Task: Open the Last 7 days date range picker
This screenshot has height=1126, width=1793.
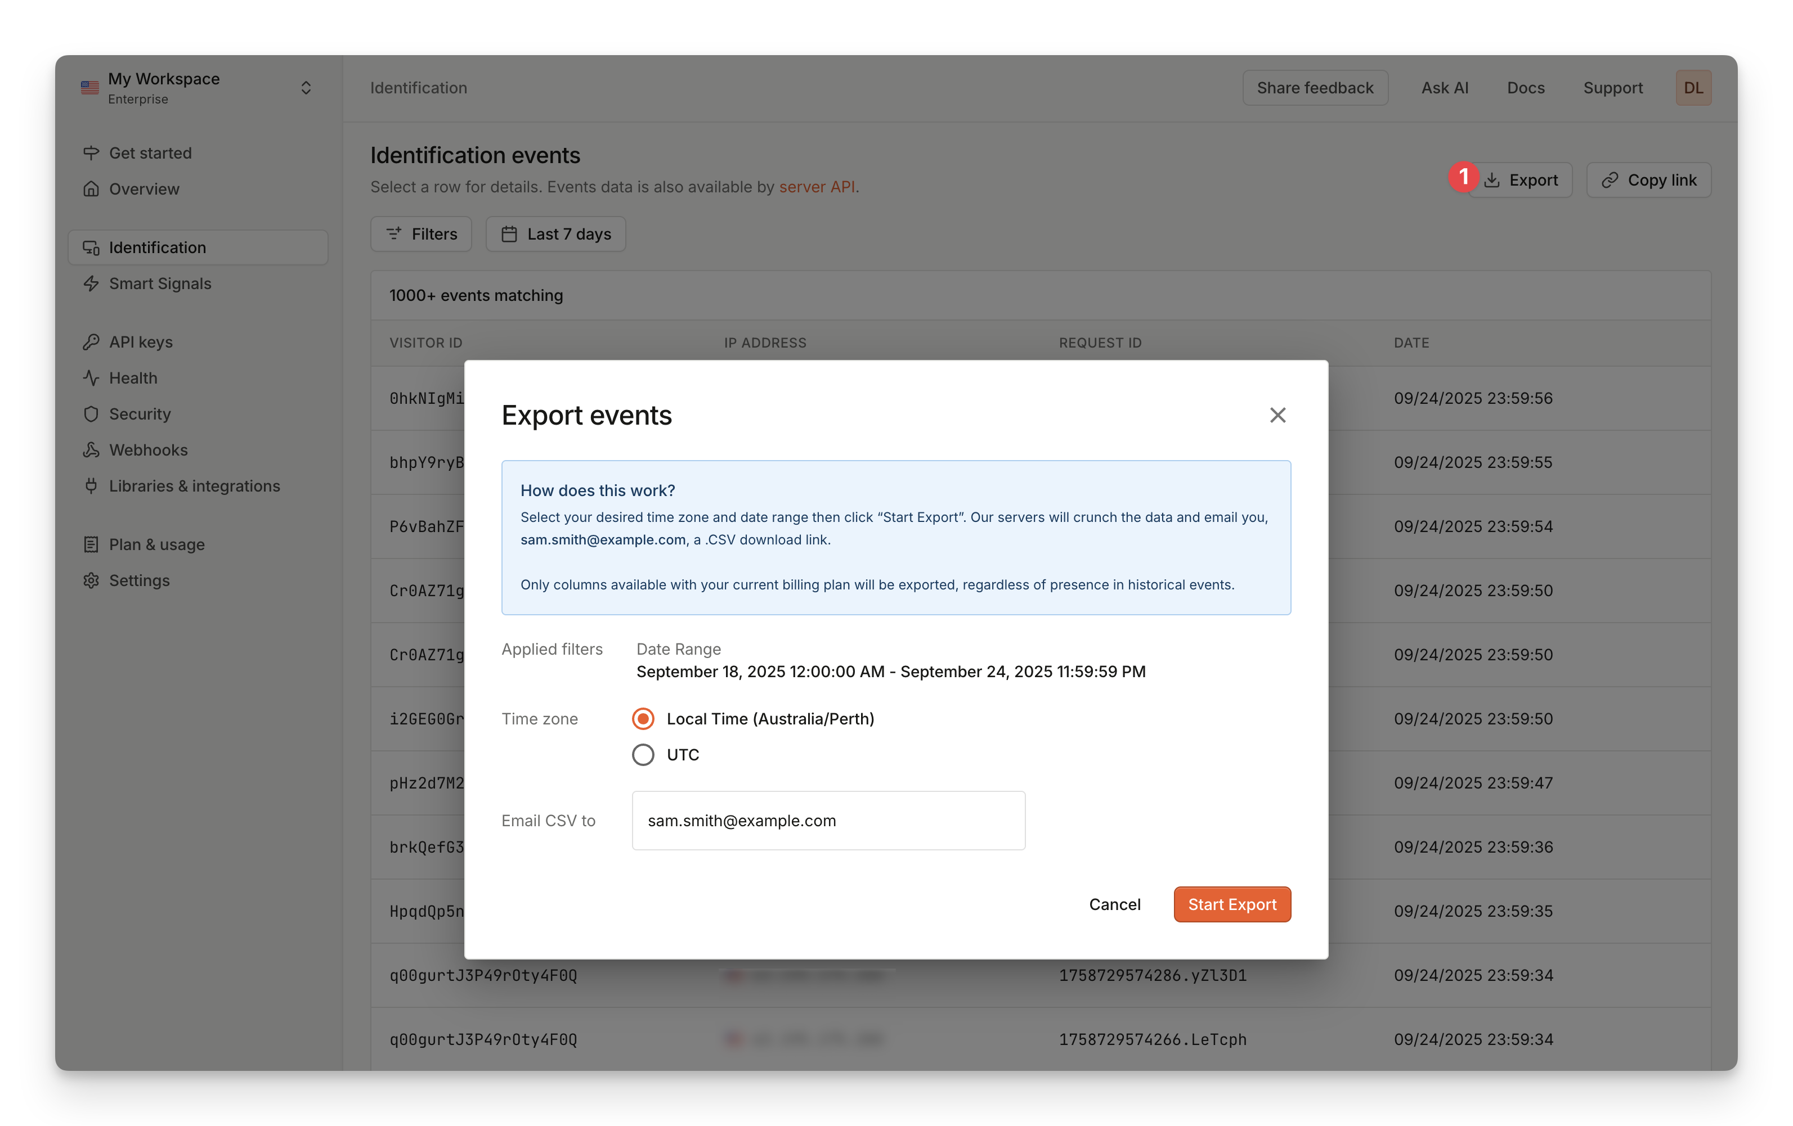Action: (x=555, y=233)
